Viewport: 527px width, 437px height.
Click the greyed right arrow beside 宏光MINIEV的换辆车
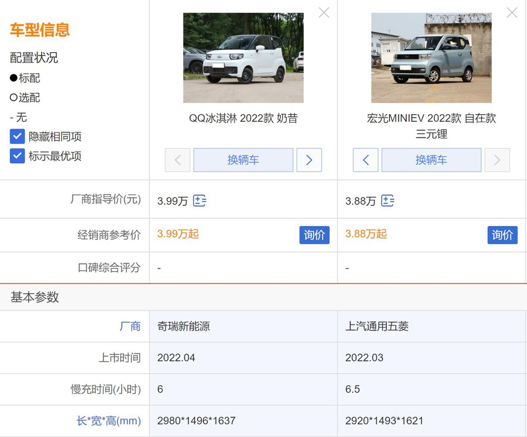tap(497, 160)
